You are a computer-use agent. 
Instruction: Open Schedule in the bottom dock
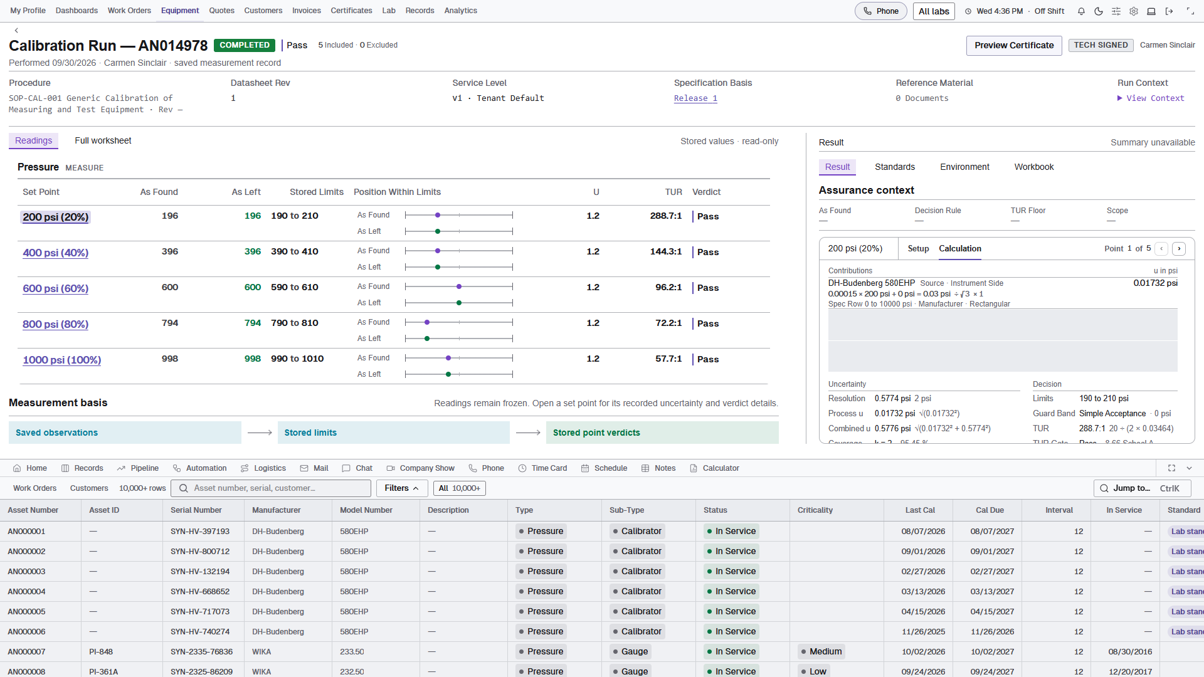point(604,468)
